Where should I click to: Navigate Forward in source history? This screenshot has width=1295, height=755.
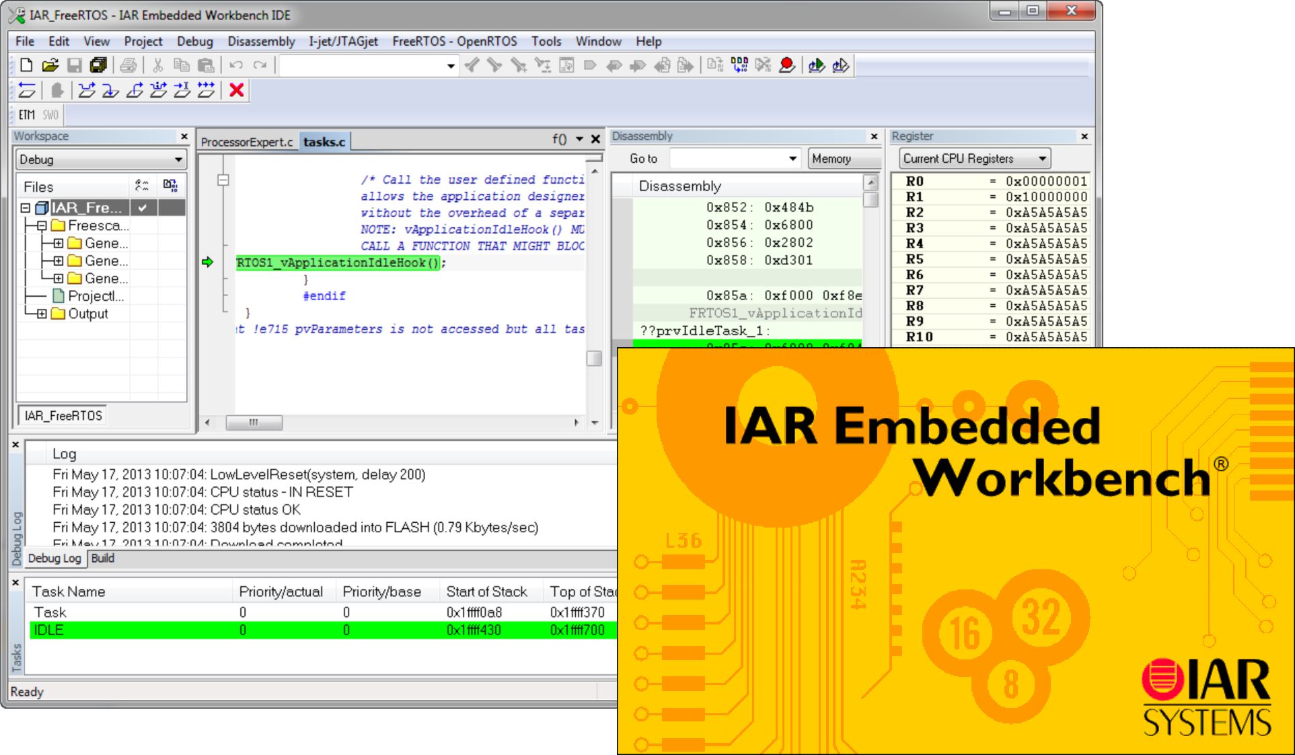[x=686, y=65]
